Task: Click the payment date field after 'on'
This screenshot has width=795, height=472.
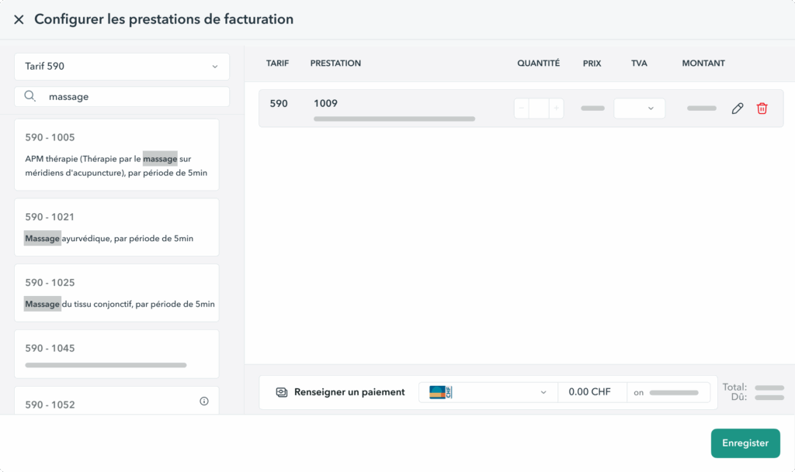Action: [668, 393]
